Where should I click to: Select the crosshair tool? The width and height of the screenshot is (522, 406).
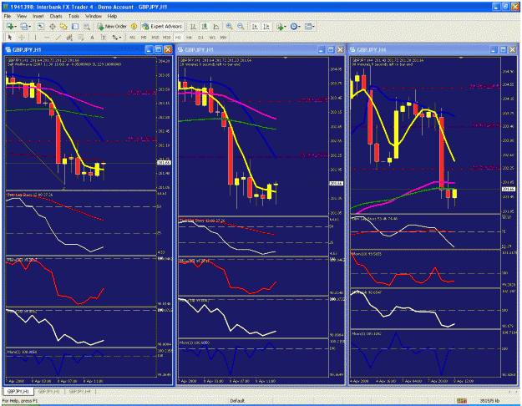[22, 38]
